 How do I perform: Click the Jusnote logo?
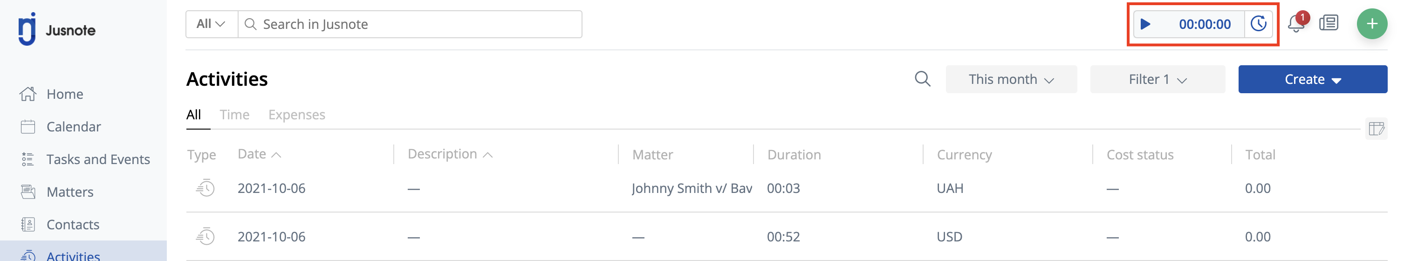tap(57, 30)
